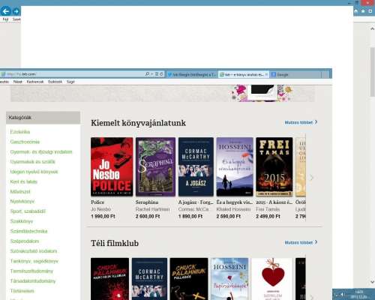This screenshot has height=300, width=375.
Task: Click the 1 990,00 Ft price of Police
Action: pyautogui.click(x=103, y=216)
